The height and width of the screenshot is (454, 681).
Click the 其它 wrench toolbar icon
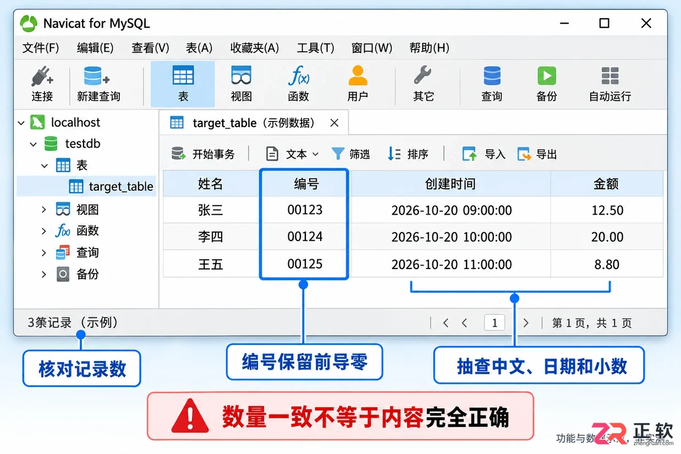point(423,84)
